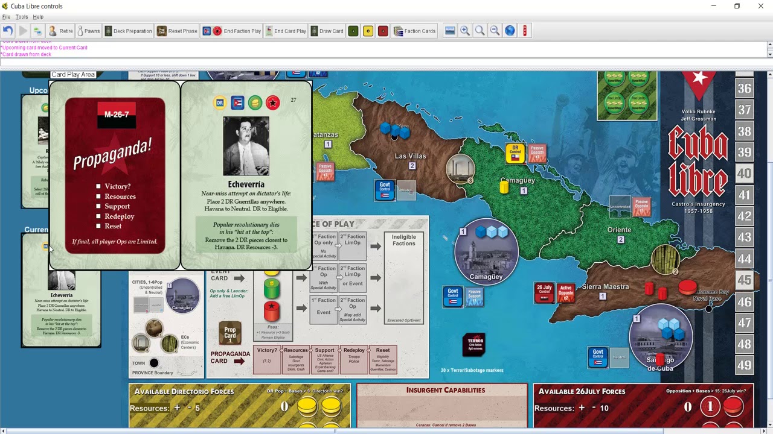Image resolution: width=773 pixels, height=434 pixels.
Task: Click the red base disc near Guantanamo Bay
Action: [688, 288]
